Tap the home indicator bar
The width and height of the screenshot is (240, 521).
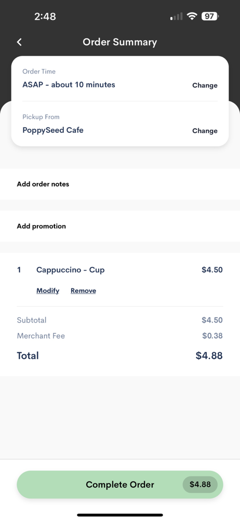(x=120, y=515)
